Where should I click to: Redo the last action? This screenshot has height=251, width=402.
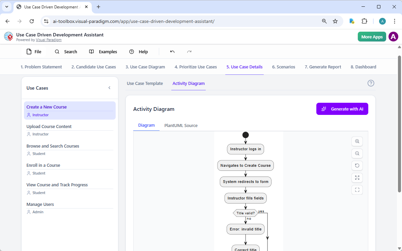point(189,52)
